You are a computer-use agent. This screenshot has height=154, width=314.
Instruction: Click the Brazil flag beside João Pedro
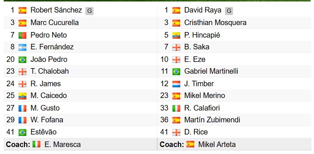pyautogui.click(x=22, y=60)
